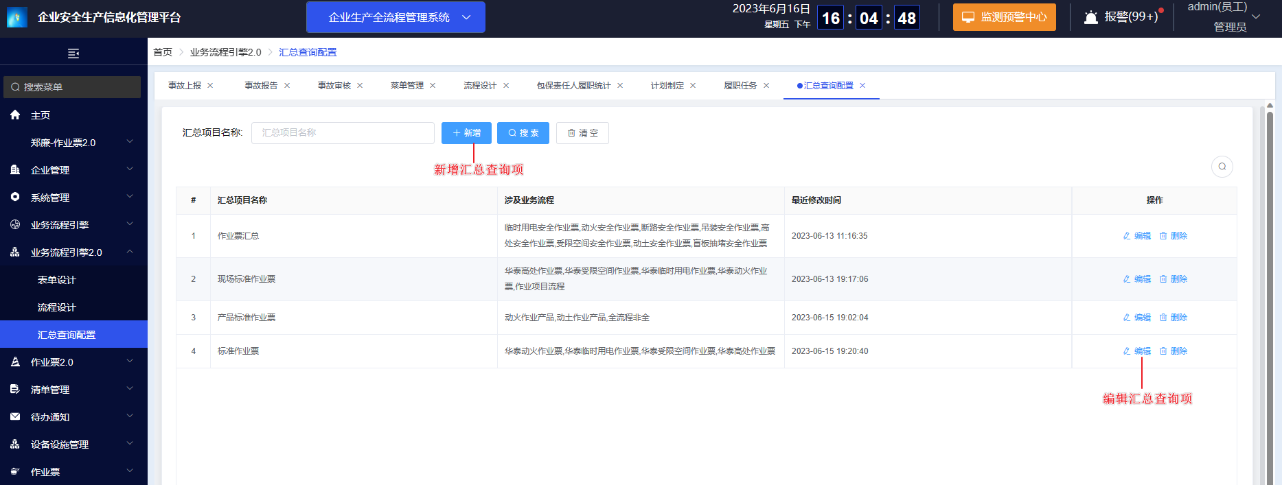Viewport: 1282px width, 485px height.
Task: Expand the 作业票2.0 menu chevron
Action: 130,362
